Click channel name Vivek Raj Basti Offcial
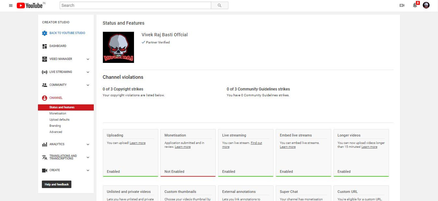Viewport: 438px width, 201px height. pyautogui.click(x=164, y=35)
